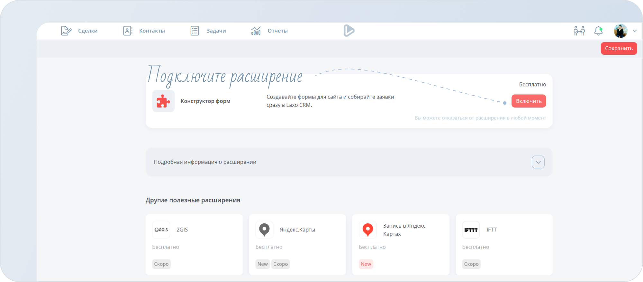Click the Задачи checklist icon

[x=195, y=31]
